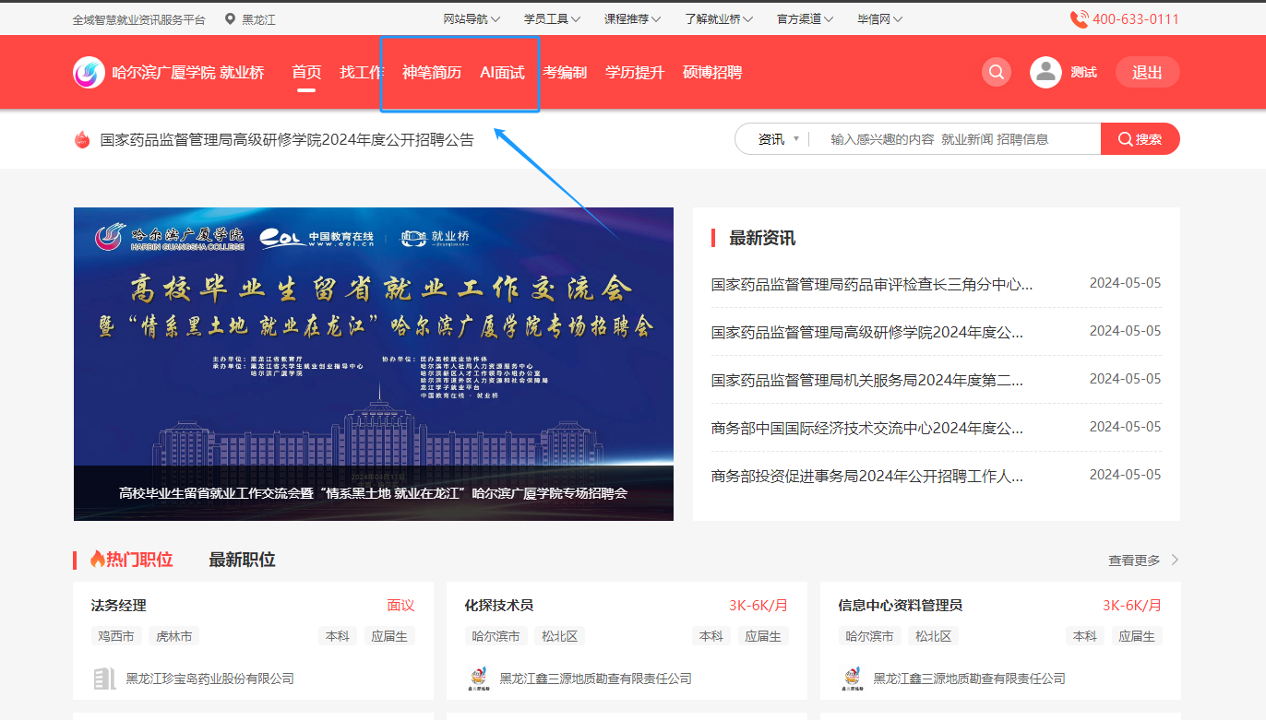The image size is (1266, 720).
Task: Click the 查看更多 link
Action: [1143, 561]
